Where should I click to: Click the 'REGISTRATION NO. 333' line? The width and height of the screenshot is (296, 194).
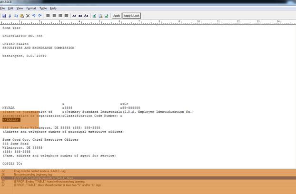point(22,36)
